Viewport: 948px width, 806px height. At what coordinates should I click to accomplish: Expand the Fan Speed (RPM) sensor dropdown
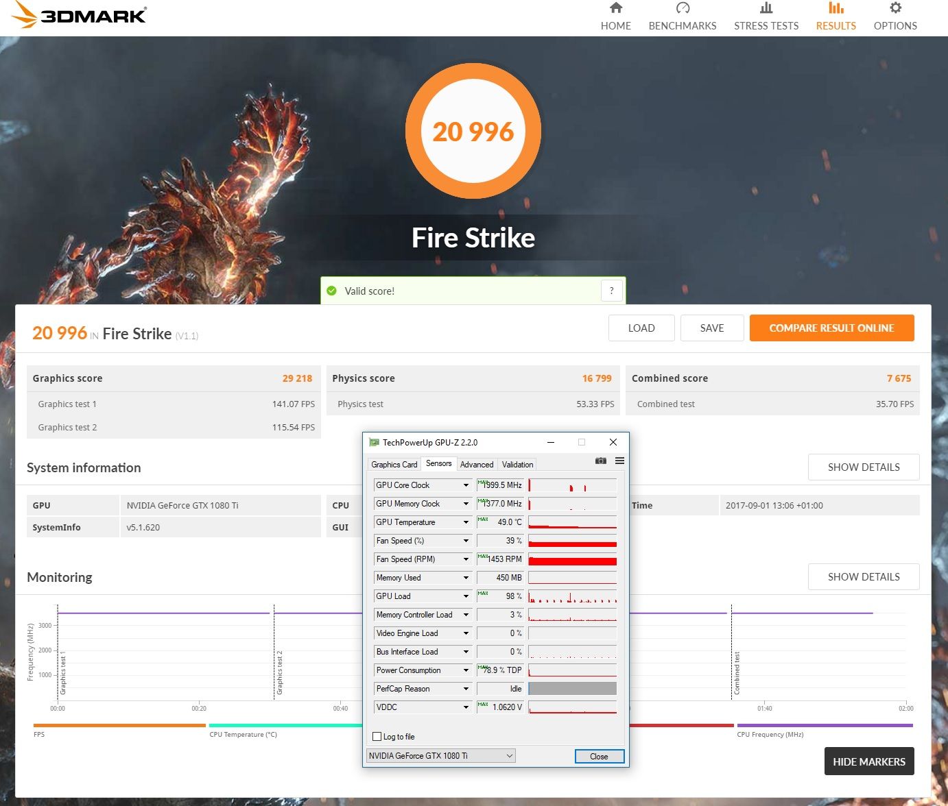coord(466,559)
